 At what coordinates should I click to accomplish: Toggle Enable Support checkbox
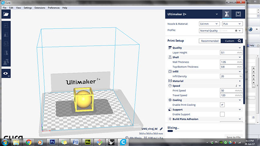coord(222,114)
